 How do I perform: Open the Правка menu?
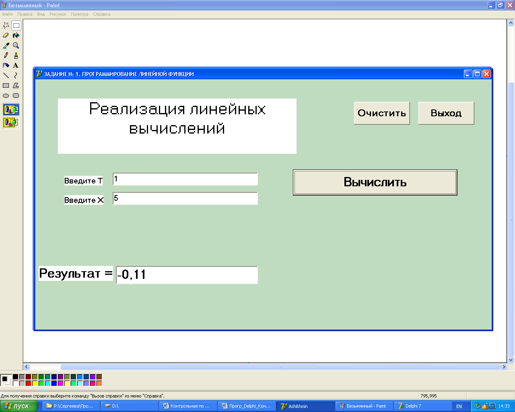pos(25,14)
